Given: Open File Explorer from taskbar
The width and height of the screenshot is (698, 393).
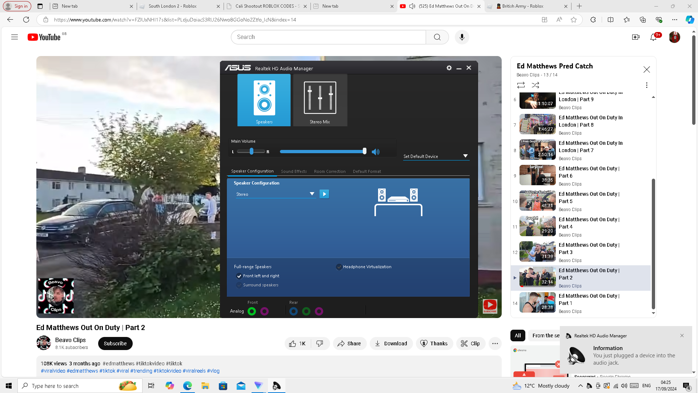Looking at the screenshot, I should pos(205,386).
